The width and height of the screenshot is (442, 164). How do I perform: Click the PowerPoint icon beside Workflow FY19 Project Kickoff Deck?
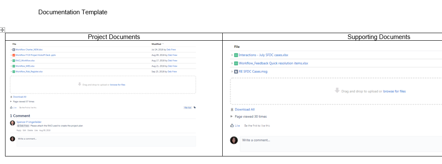tap(14, 55)
